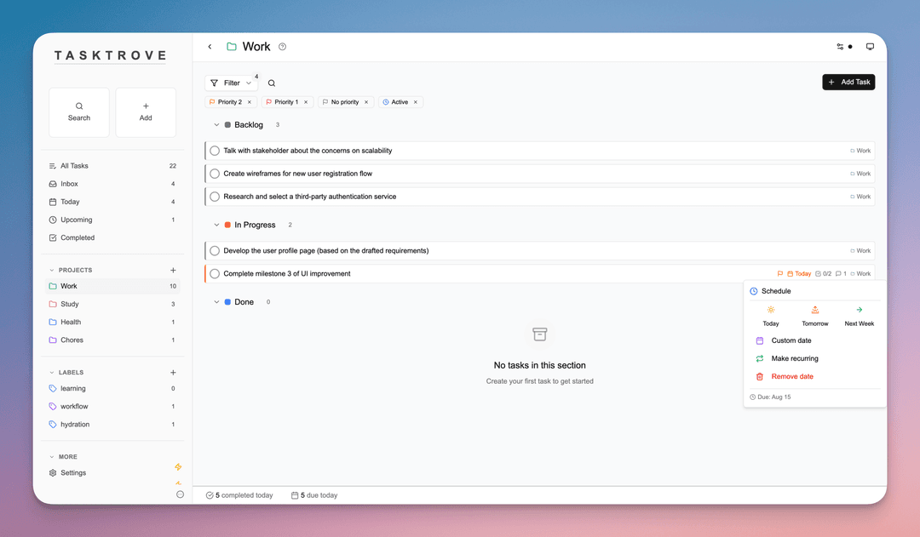Collapse the Done section
The height and width of the screenshot is (537, 920).
pos(216,302)
